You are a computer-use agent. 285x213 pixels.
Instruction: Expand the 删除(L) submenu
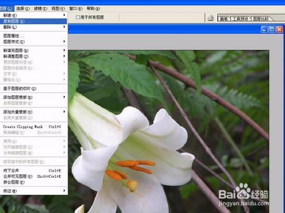[34, 27]
